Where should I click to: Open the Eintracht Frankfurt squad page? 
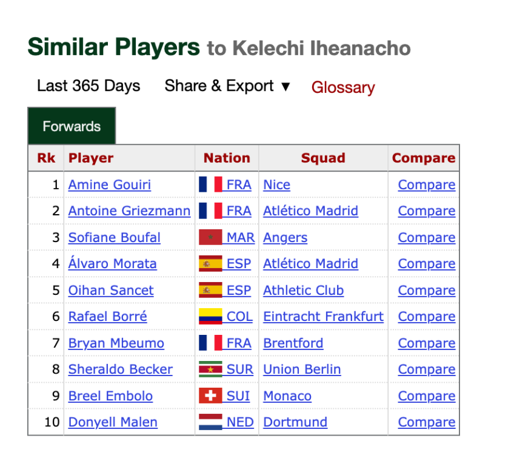coord(323,317)
